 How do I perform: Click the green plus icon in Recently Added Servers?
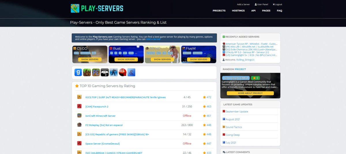[x=224, y=37]
